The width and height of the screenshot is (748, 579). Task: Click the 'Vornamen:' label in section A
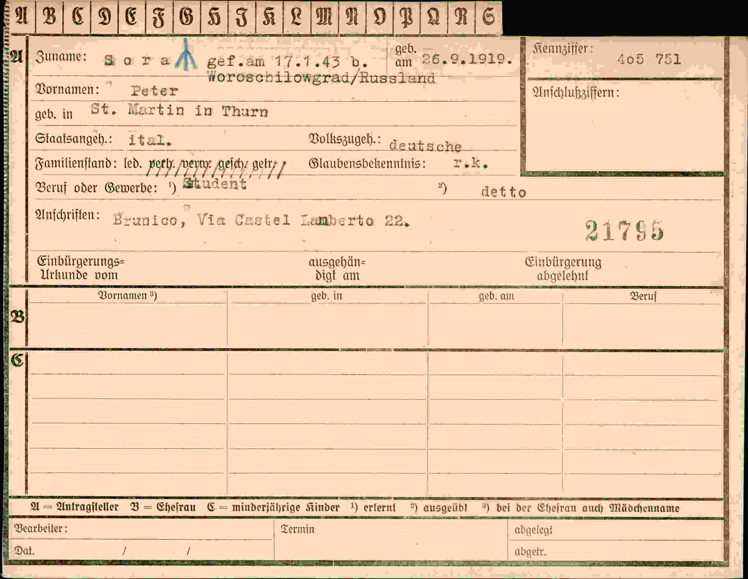[x=67, y=90]
